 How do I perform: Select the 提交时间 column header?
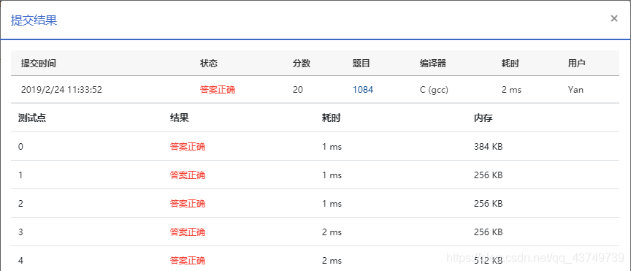click(38, 64)
